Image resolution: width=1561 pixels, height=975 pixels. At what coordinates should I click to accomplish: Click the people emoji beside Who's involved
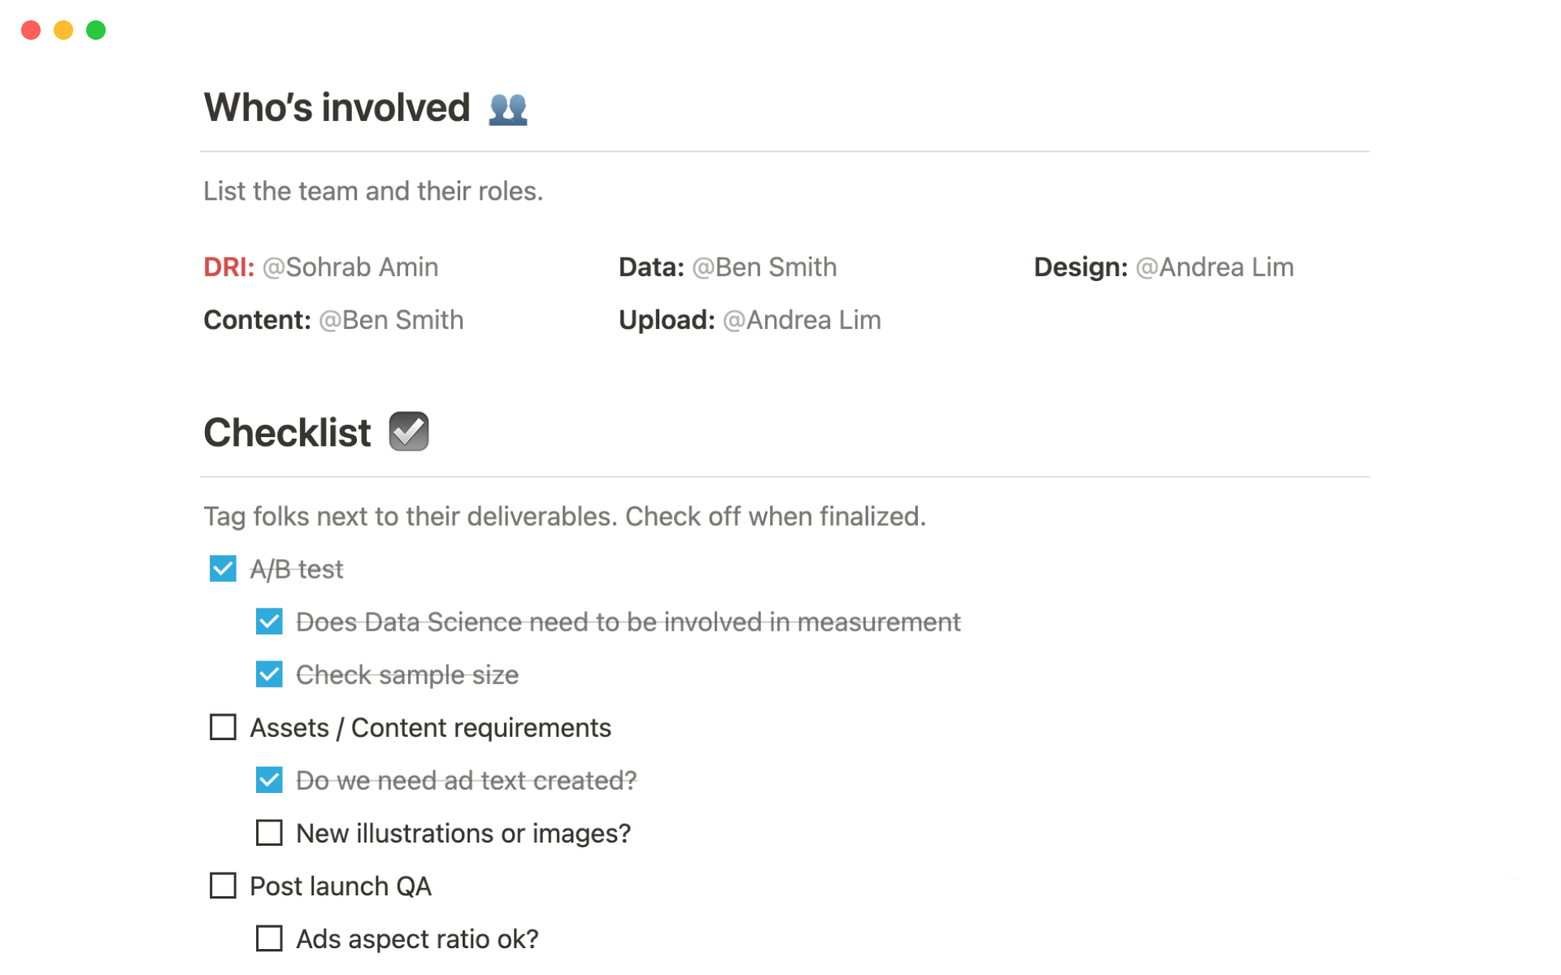[507, 108]
